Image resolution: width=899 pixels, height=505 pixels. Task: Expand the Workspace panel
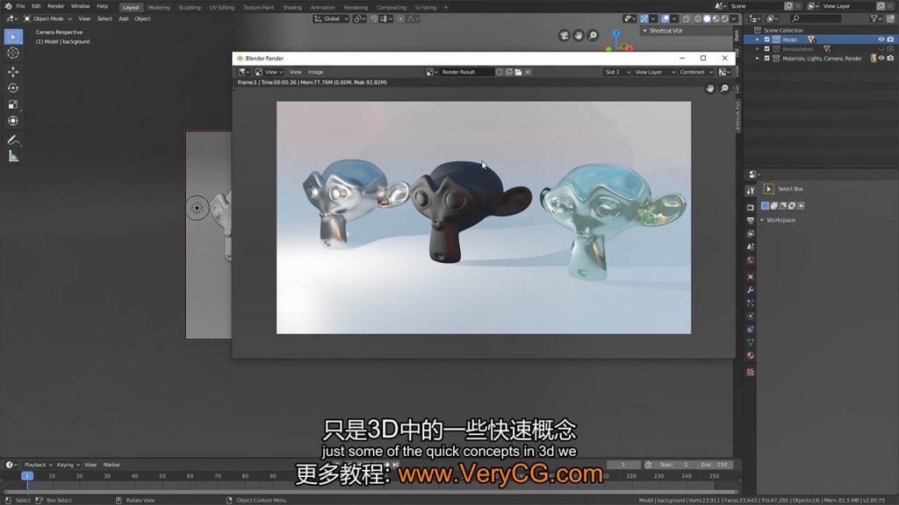point(780,220)
